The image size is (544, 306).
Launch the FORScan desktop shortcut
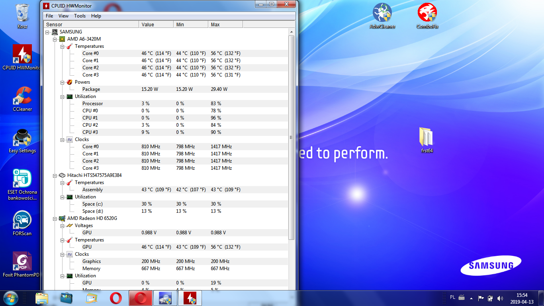(x=22, y=223)
